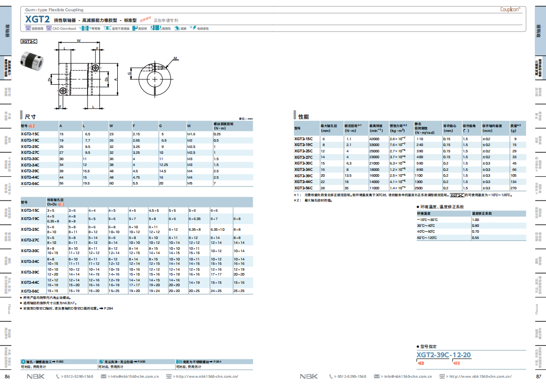Click the 42000 max speed value
The height and width of the screenshot is (386, 546).
coord(374,139)
